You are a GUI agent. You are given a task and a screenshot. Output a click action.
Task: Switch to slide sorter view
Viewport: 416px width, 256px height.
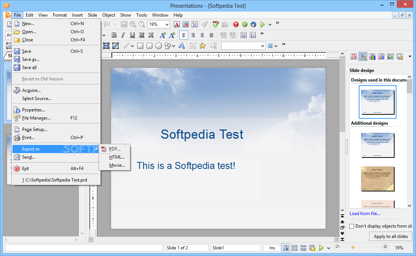click(295, 248)
